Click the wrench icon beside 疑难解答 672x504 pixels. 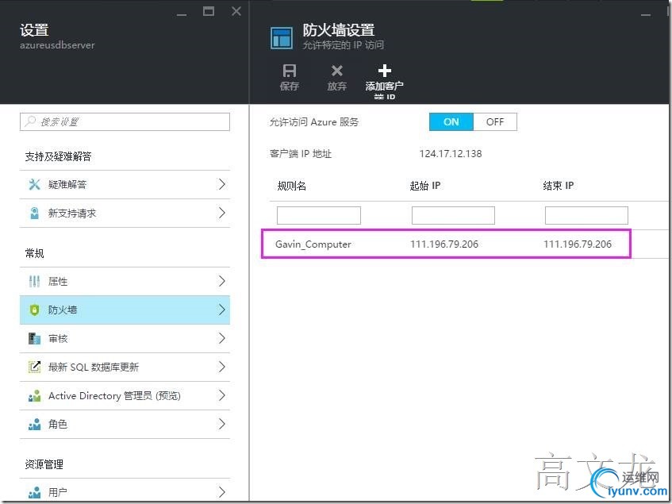[34, 184]
